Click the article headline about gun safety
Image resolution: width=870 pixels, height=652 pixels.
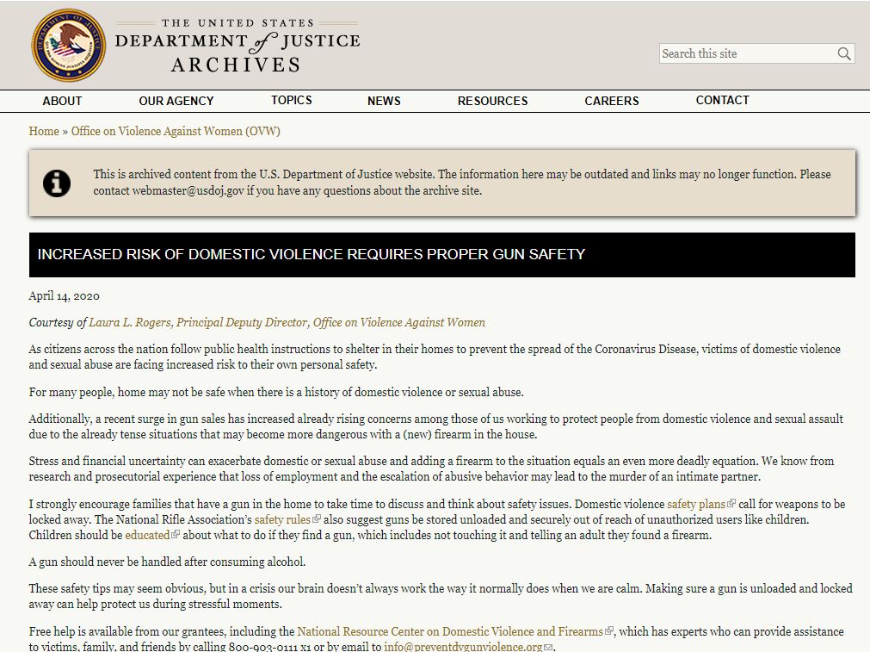312,254
